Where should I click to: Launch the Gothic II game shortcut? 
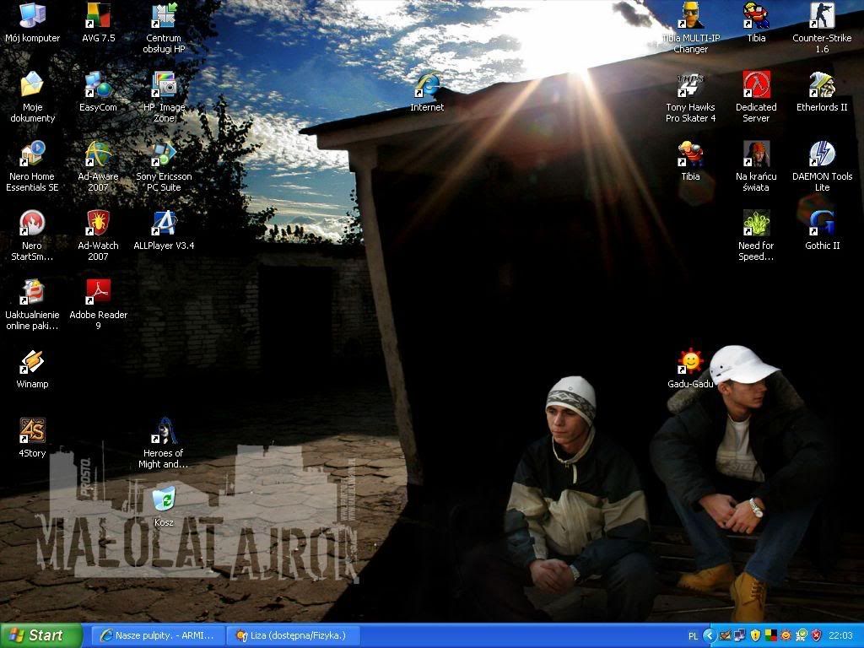tap(822, 224)
